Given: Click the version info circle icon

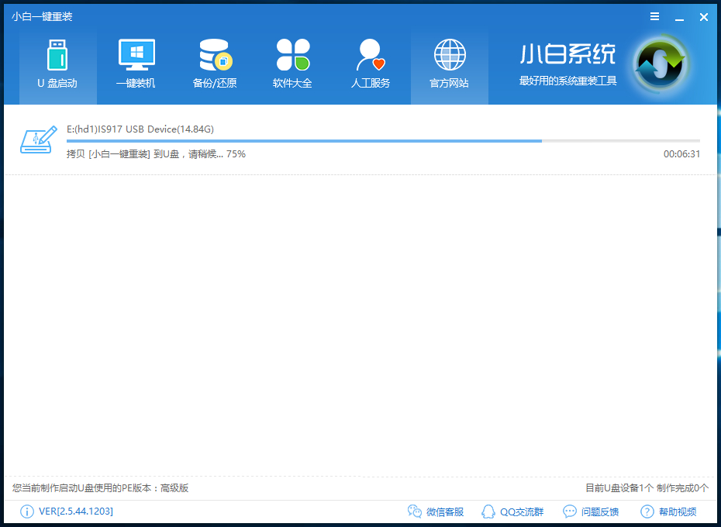Looking at the screenshot, I should point(26,511).
